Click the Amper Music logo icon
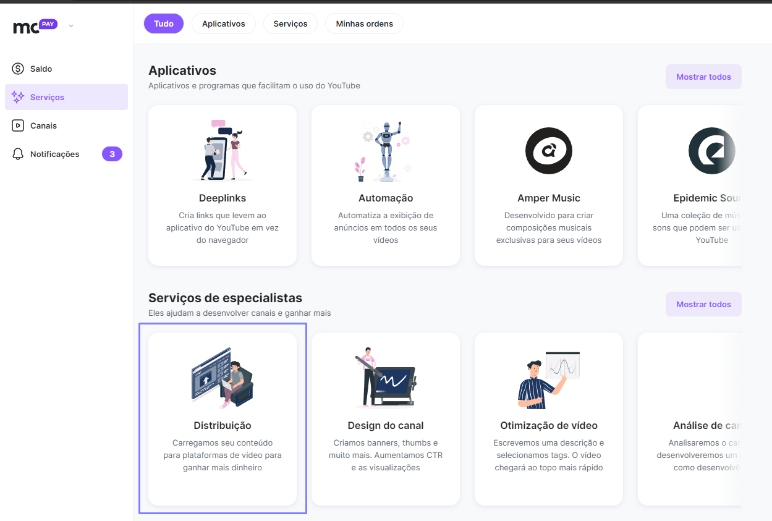 tap(549, 151)
